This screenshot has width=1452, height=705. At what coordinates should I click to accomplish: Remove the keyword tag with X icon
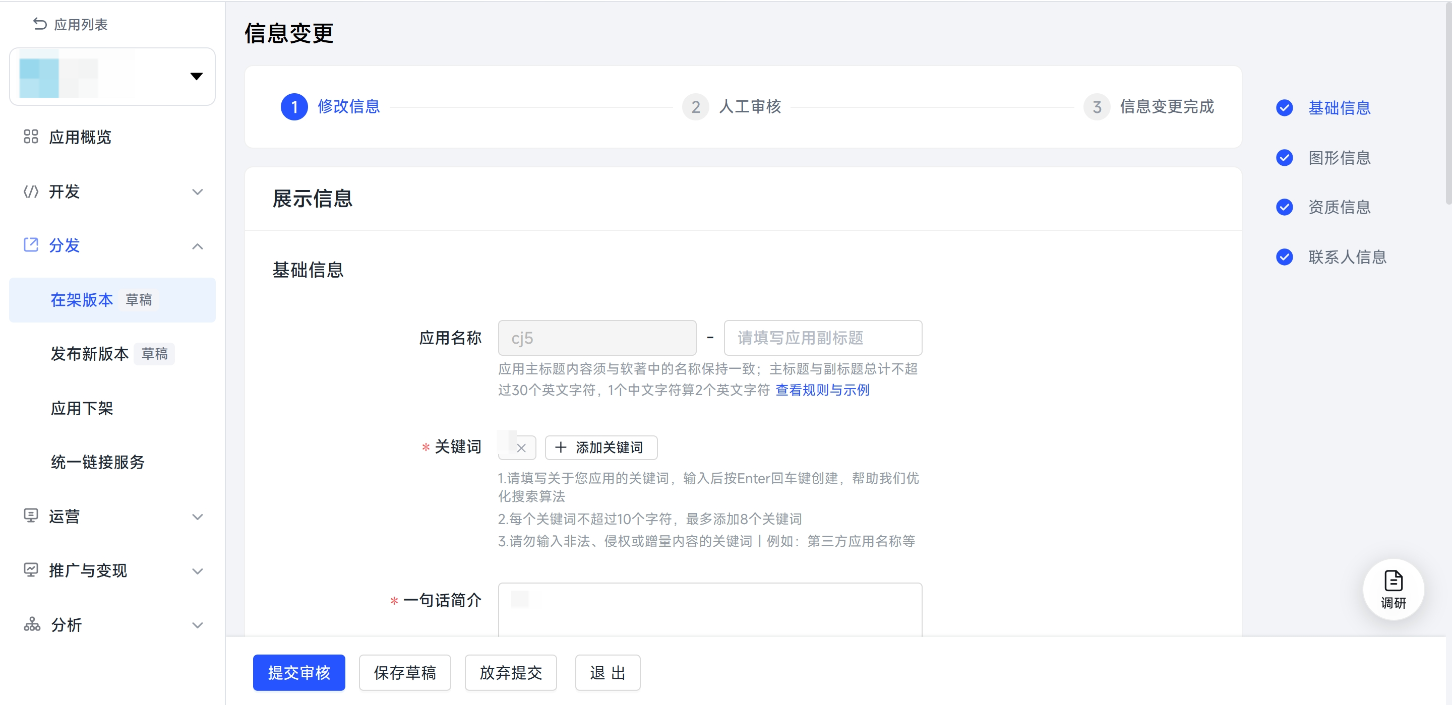(x=521, y=448)
